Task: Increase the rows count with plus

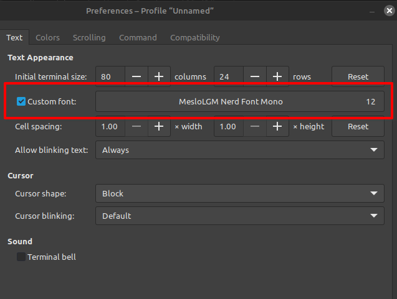Action: tap(277, 76)
